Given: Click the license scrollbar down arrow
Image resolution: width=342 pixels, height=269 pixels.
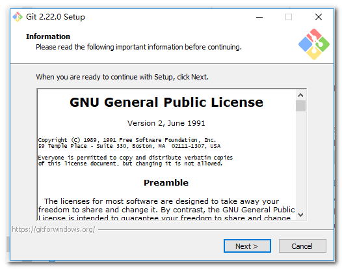Looking at the screenshot, I should [301, 215].
